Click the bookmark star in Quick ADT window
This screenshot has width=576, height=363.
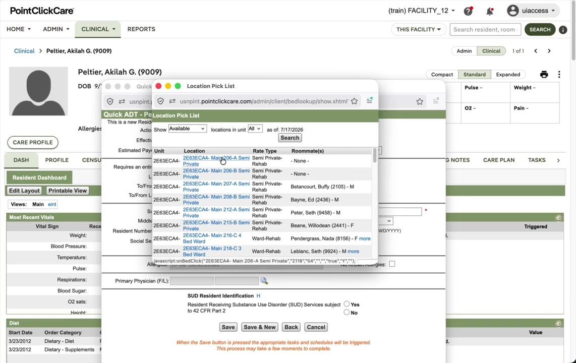pos(420,102)
